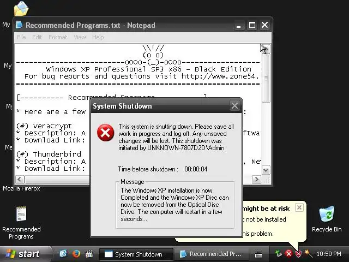This screenshot has height=262, width=349.
Task: Click the shutdown Message text box
Action: coord(175,205)
